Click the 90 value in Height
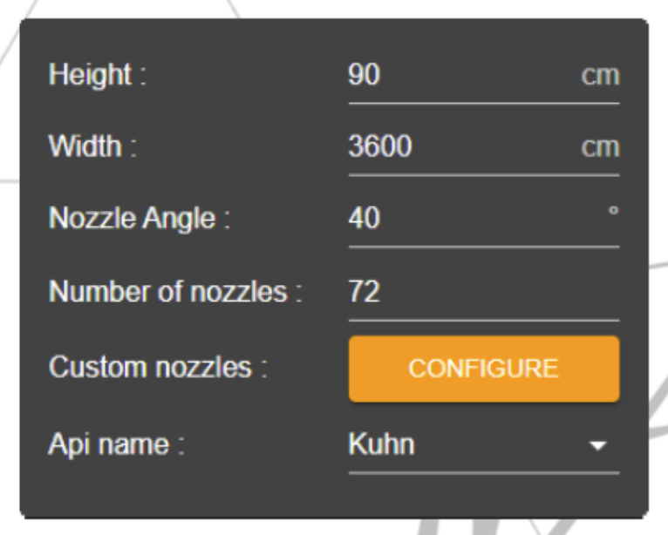 click(x=365, y=75)
